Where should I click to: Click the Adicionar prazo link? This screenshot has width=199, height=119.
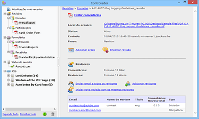(x=85, y=50)
